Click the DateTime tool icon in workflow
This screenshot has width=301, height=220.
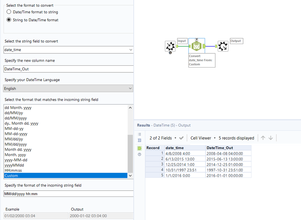pyautogui.click(x=196, y=46)
